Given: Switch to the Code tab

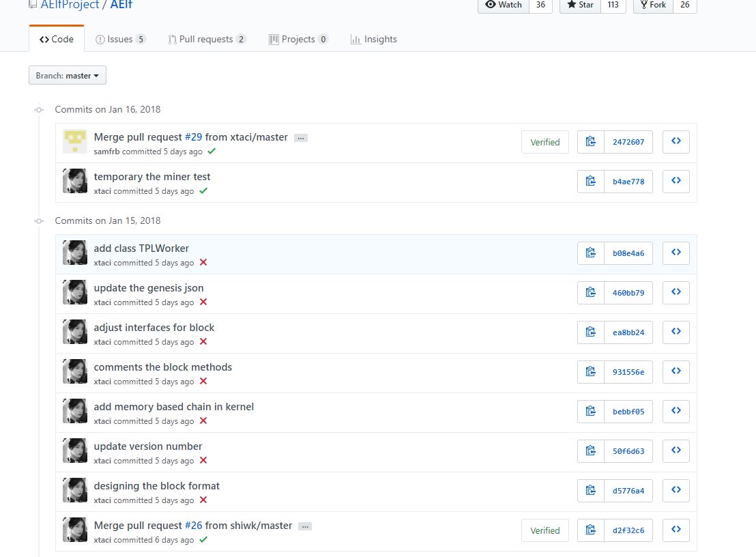Looking at the screenshot, I should tap(57, 39).
